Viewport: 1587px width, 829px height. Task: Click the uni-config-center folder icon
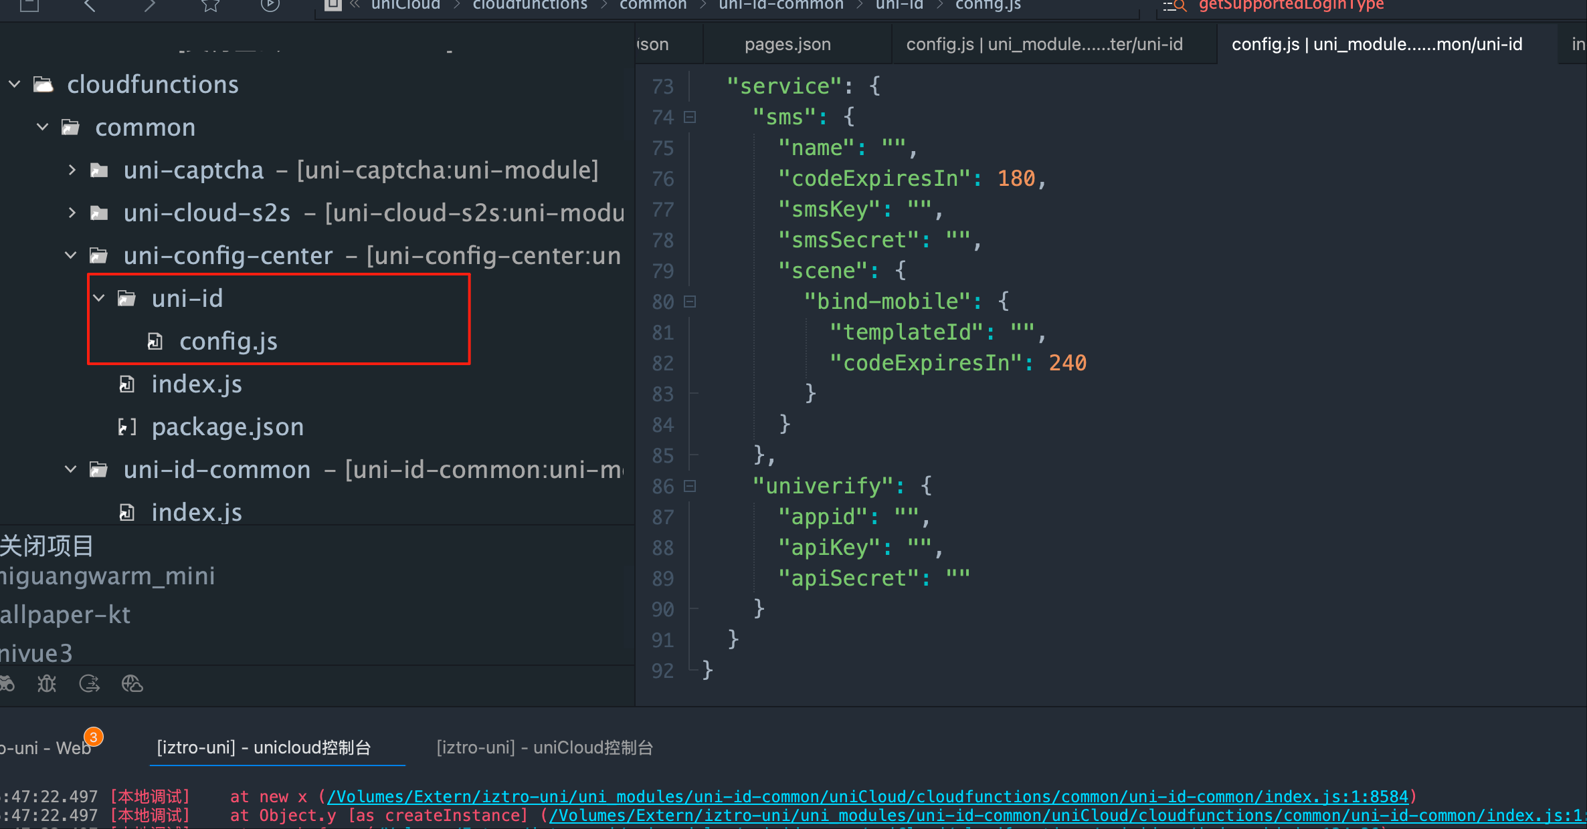[99, 255]
